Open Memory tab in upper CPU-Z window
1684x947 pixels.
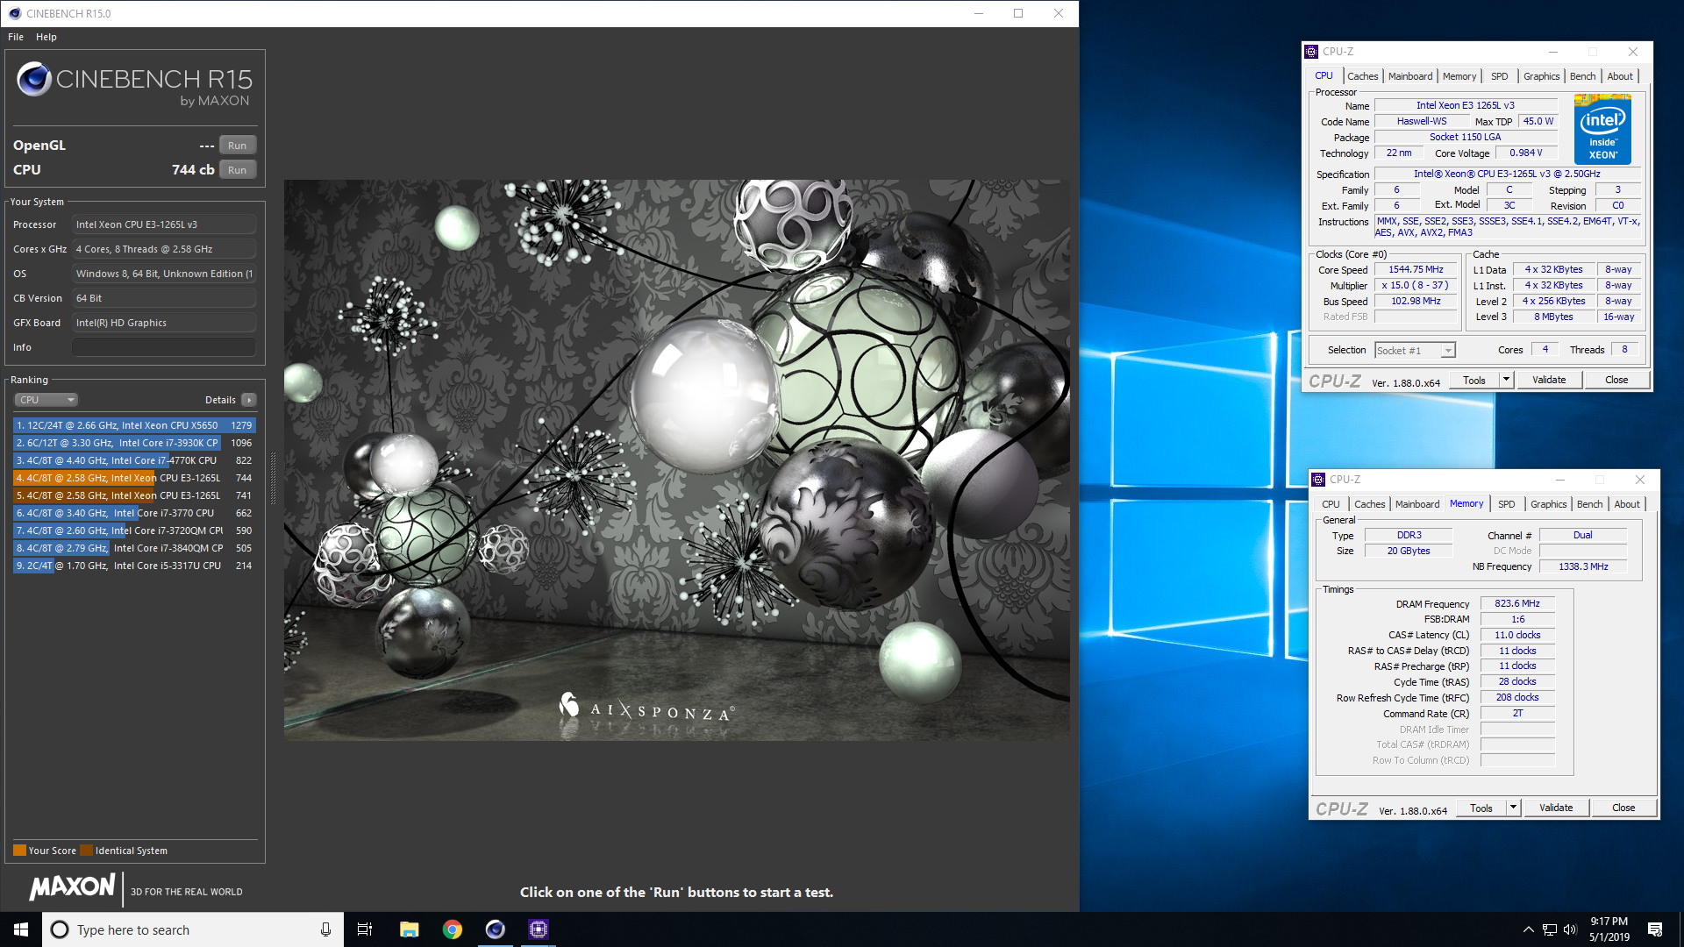click(1459, 76)
